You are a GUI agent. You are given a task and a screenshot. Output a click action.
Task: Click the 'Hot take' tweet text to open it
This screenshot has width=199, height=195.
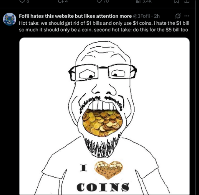(x=104, y=26)
